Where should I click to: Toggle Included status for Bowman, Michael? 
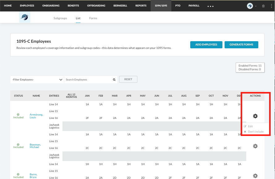[x=18, y=146]
